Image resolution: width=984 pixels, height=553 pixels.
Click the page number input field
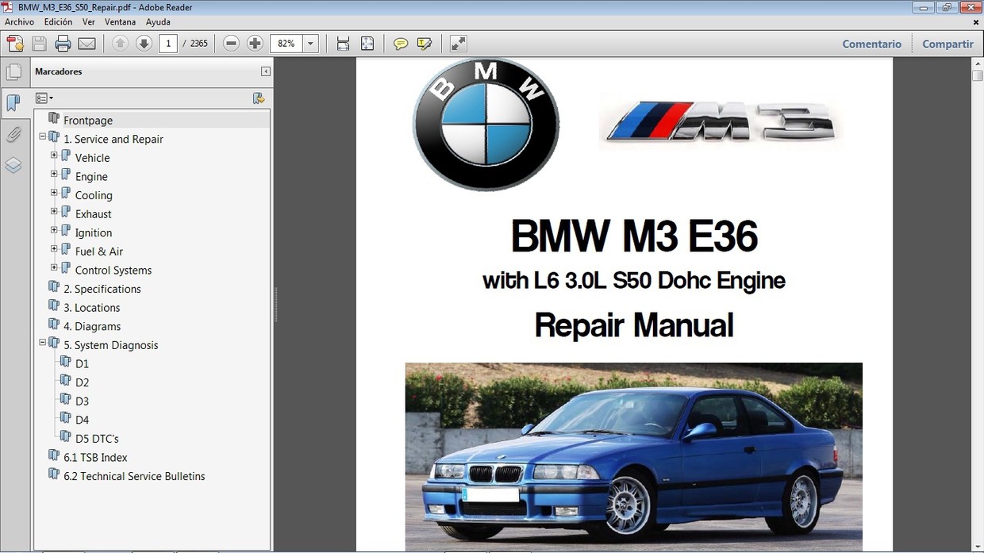(167, 44)
